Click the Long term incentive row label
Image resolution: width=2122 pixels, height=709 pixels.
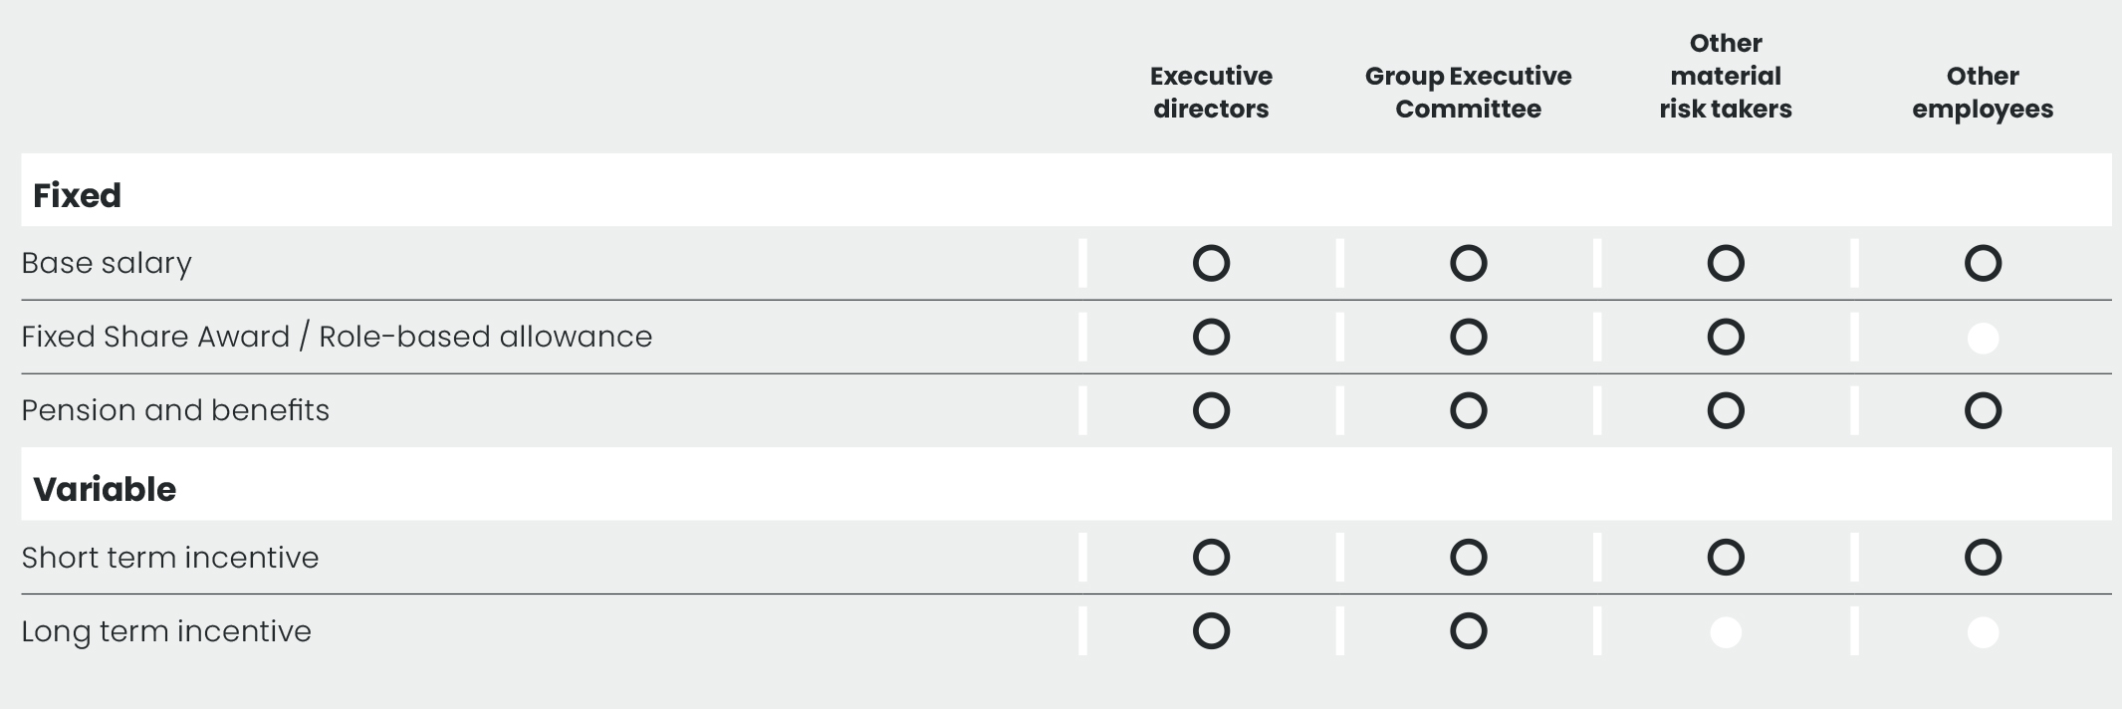(166, 631)
